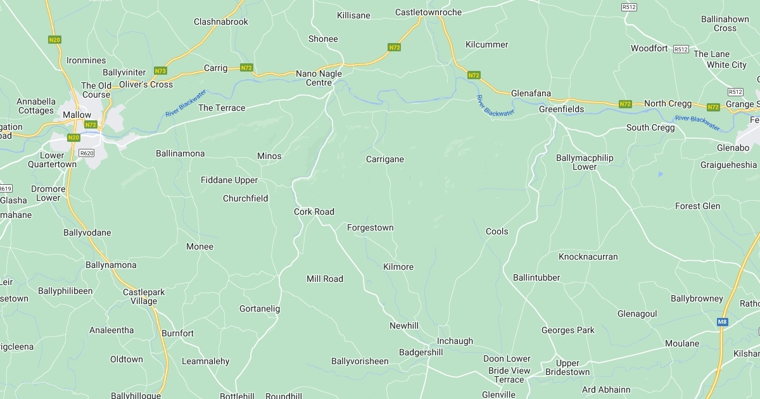This screenshot has width=760, height=399.
Task: Select the Forest Glen label
Action: [698, 206]
